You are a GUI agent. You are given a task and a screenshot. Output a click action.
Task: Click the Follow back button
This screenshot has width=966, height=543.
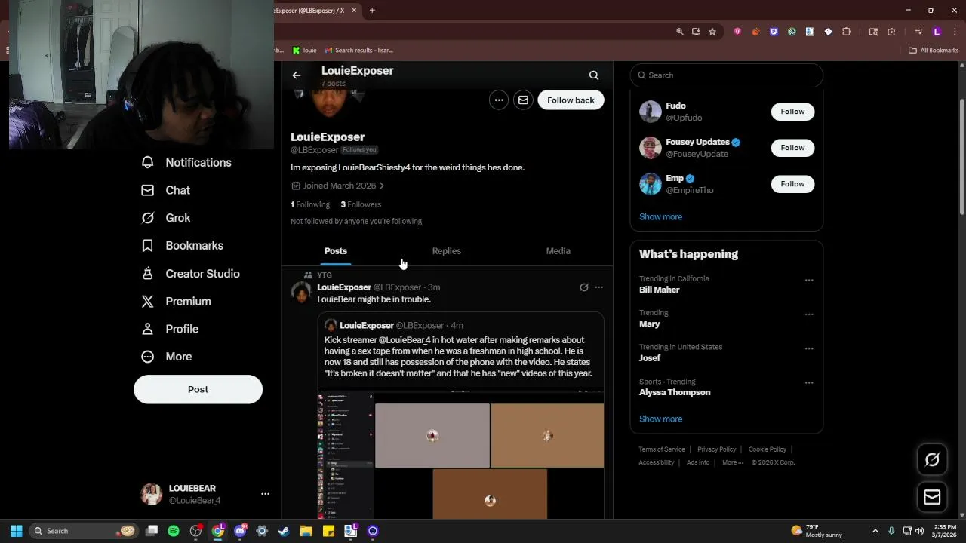(x=571, y=100)
